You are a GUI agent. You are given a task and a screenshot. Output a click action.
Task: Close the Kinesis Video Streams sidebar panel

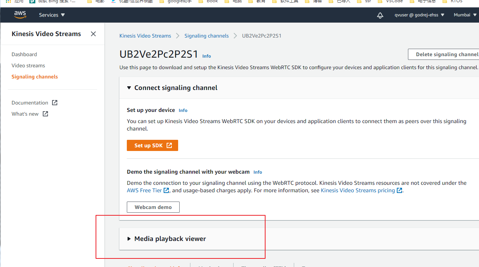coord(93,33)
